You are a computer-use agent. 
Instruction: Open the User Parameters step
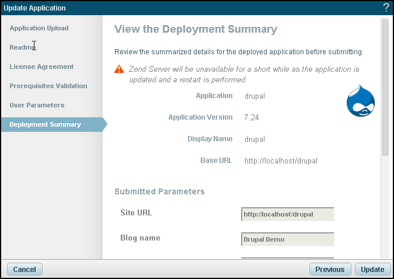tap(37, 105)
